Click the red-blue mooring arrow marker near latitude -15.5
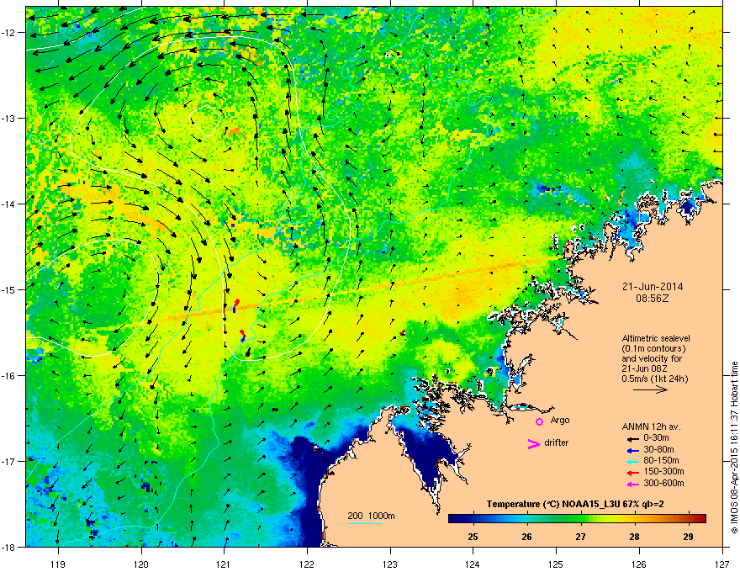 [x=242, y=336]
